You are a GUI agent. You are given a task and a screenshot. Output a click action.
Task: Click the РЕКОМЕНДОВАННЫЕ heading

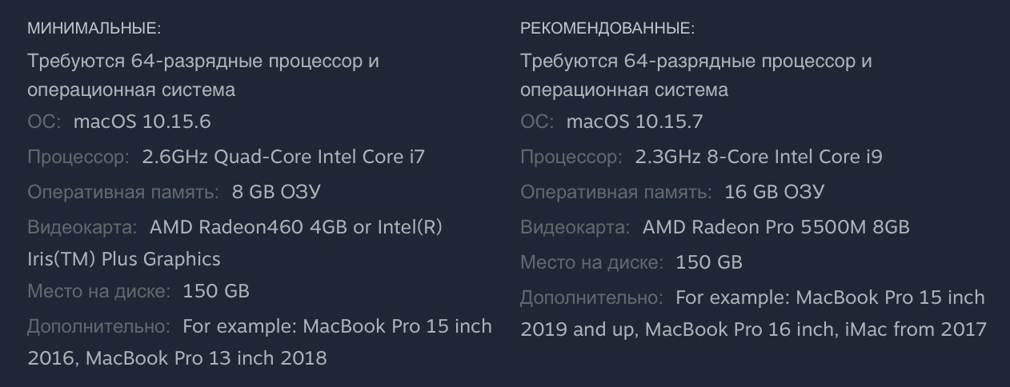607,29
